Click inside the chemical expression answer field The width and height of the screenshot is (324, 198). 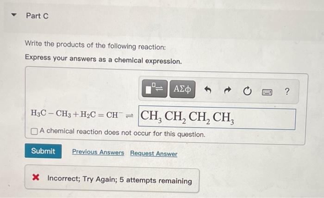[x=217, y=118]
